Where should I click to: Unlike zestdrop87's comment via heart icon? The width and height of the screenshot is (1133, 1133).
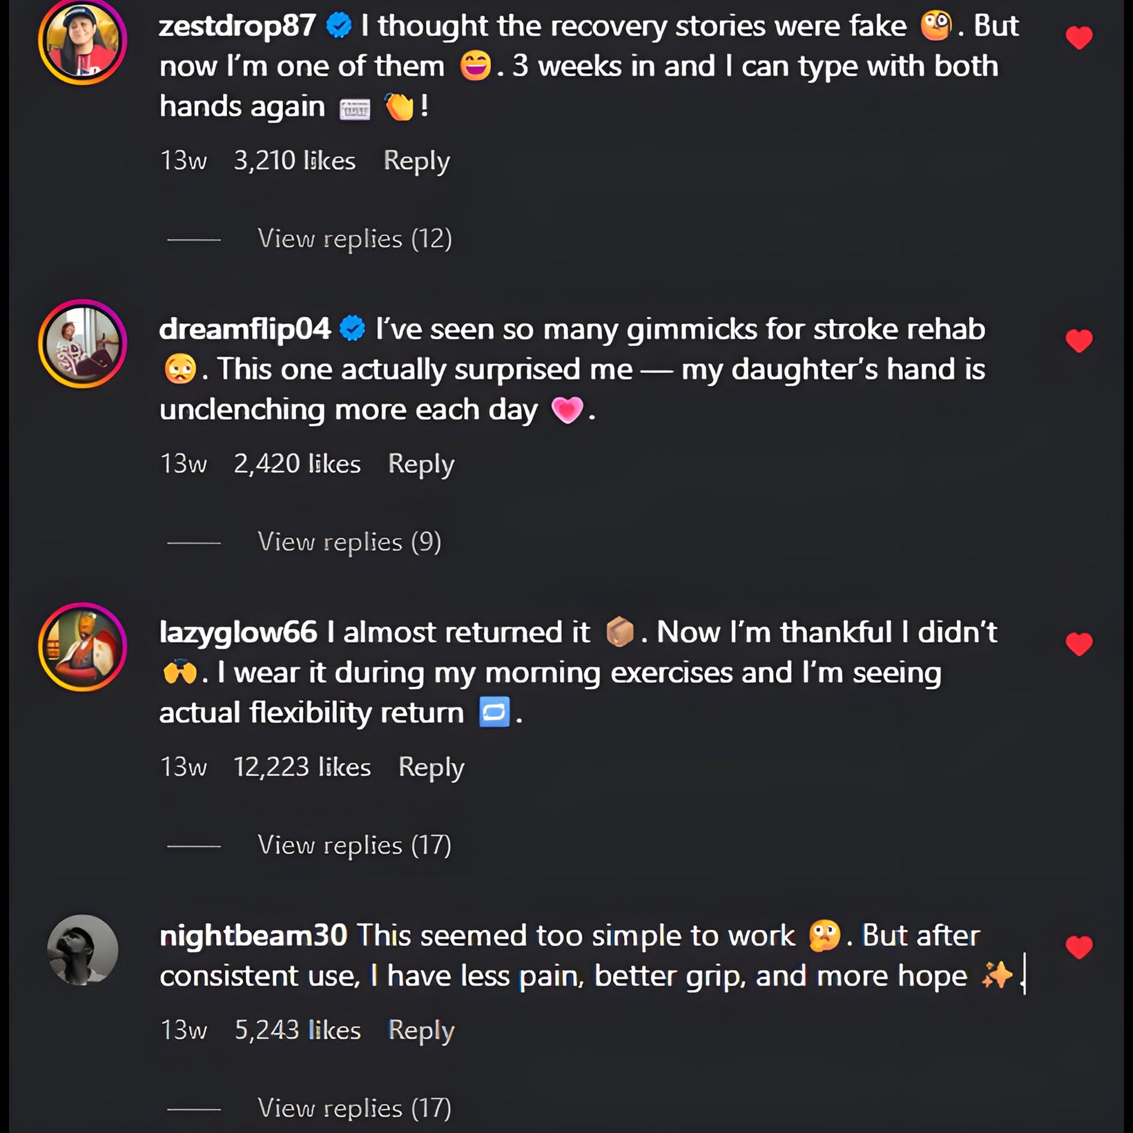pos(1078,38)
